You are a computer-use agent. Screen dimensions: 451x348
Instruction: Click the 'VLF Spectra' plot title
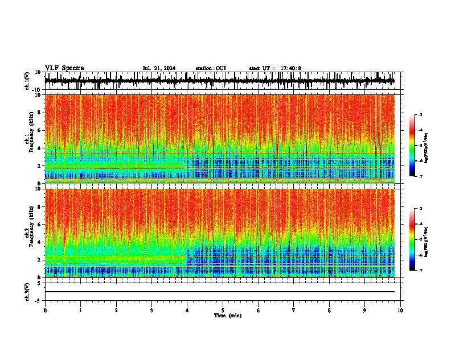coord(64,68)
